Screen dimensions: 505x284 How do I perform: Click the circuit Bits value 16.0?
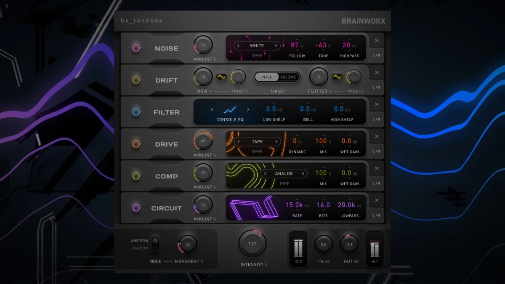pos(323,205)
